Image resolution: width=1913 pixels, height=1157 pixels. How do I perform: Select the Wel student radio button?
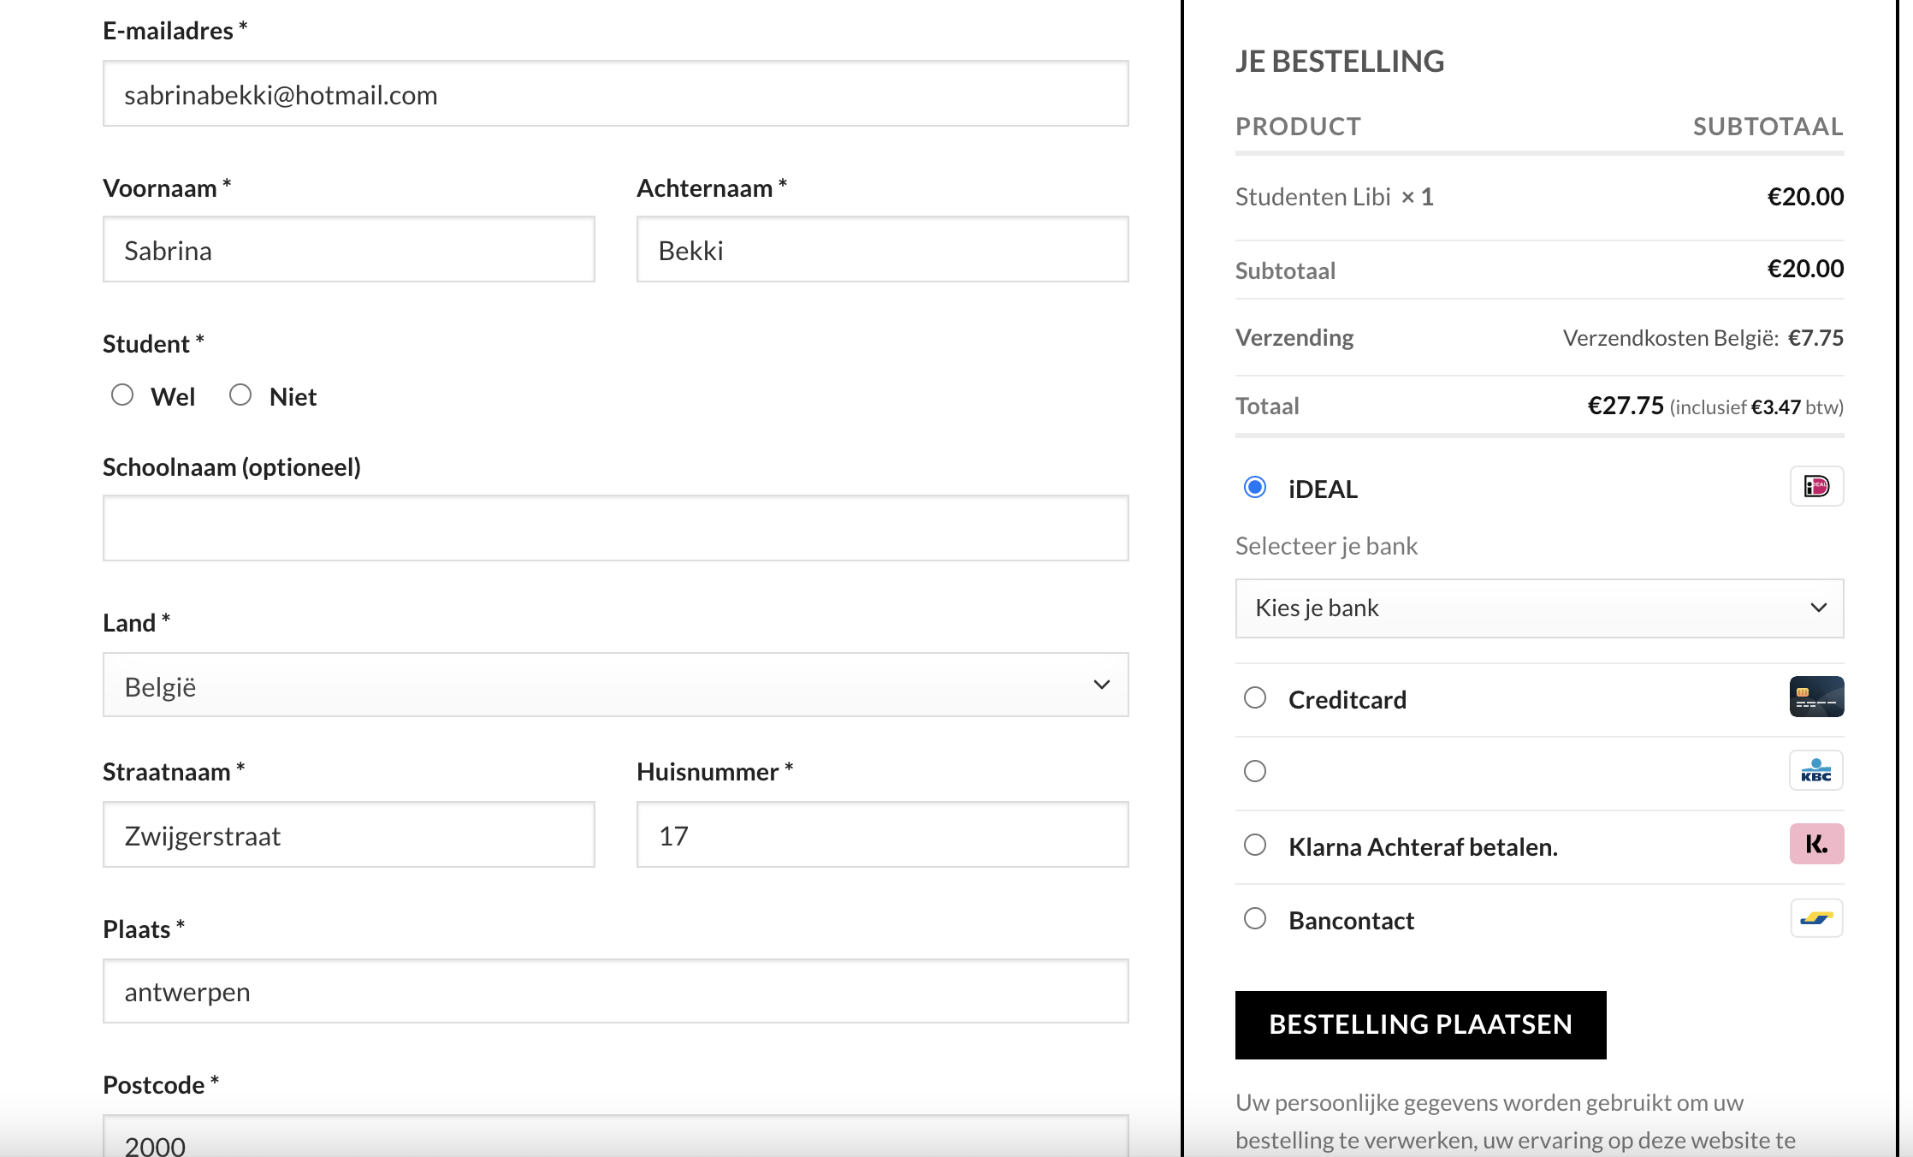click(122, 395)
